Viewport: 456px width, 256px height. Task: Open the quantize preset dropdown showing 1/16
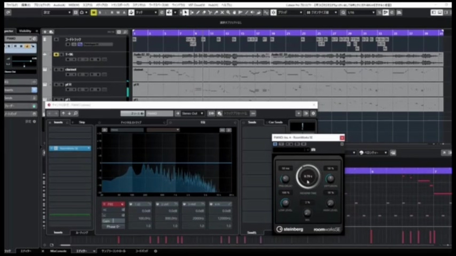pos(361,12)
